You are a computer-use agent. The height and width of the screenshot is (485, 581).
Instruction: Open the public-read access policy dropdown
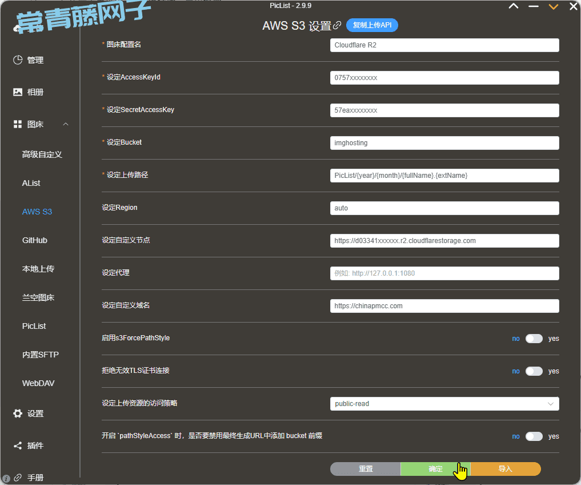pos(444,404)
